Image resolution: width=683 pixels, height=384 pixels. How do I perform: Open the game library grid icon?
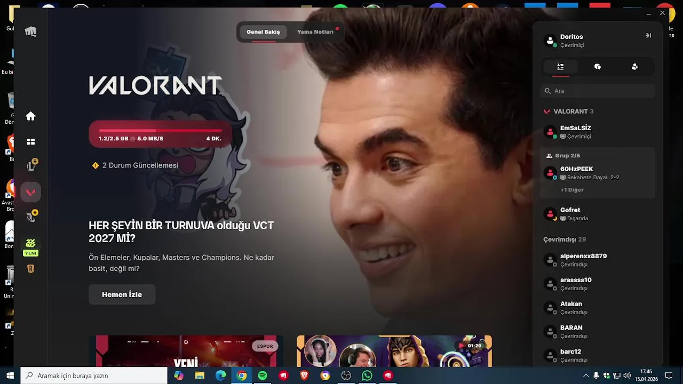pos(30,142)
